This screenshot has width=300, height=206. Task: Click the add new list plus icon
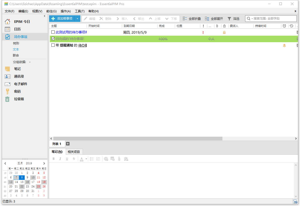68,144
